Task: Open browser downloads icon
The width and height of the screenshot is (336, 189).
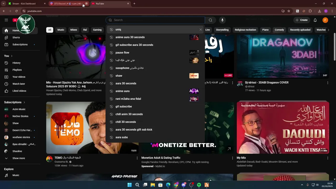Action: pos(319,11)
